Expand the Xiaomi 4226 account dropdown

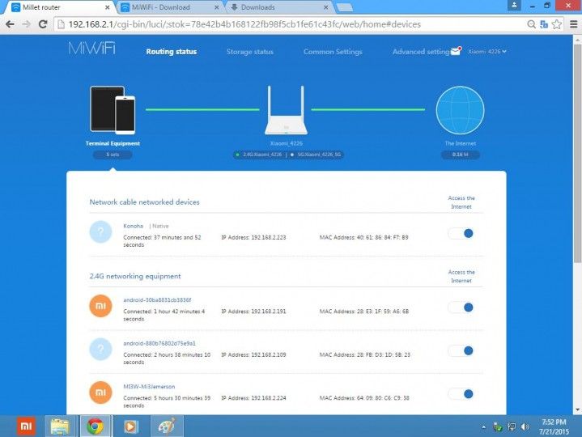(487, 52)
